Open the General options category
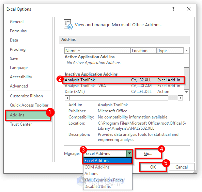The height and width of the screenshot is (192, 202). [17, 22]
